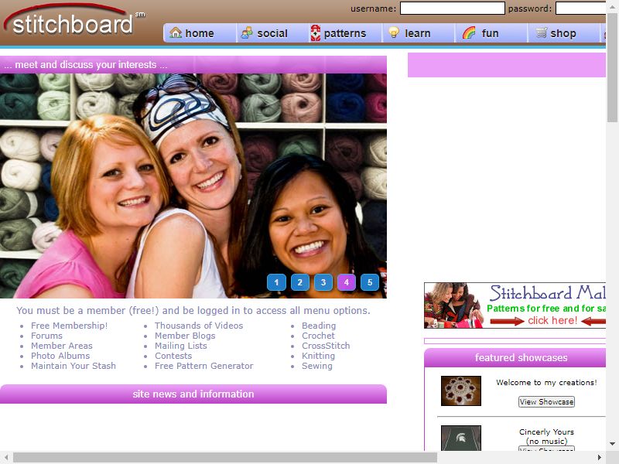619x464 pixels.
Task: Click the people icon beside social
Action: tap(247, 32)
